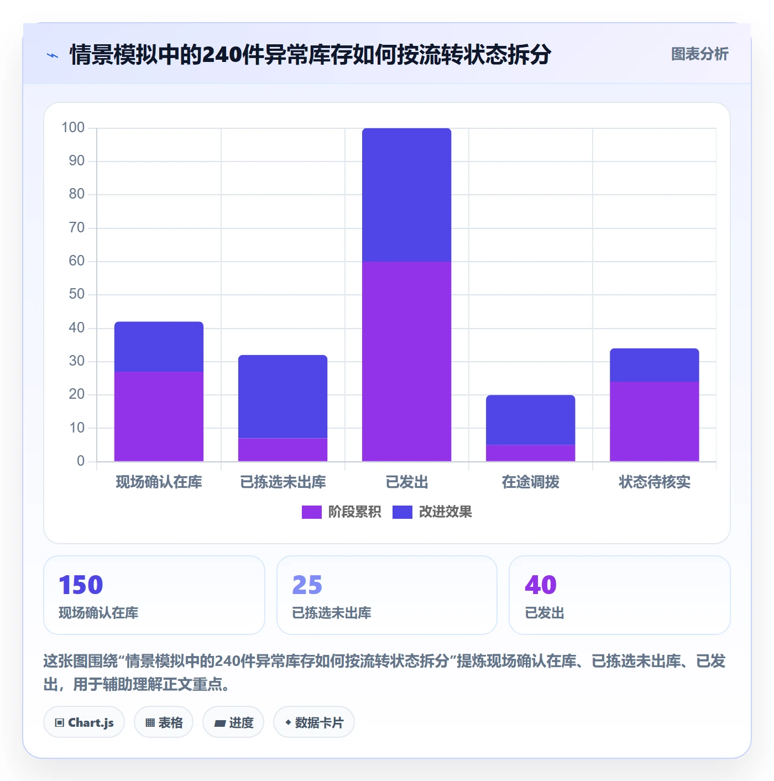Click the chart title 情景模拟中的240件异常库存
The height and width of the screenshot is (781, 774).
tap(311, 55)
